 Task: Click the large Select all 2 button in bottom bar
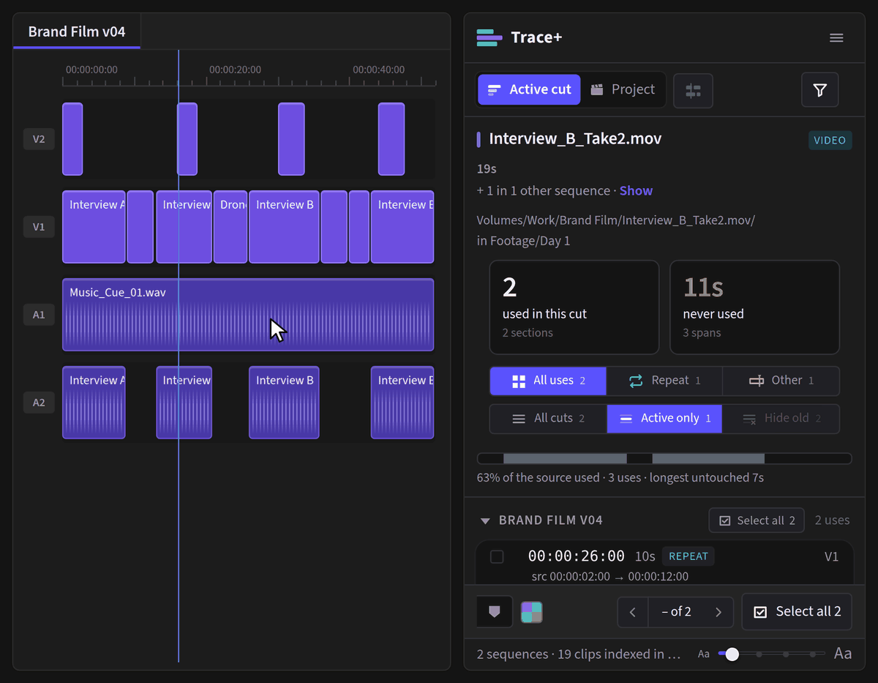[797, 612]
